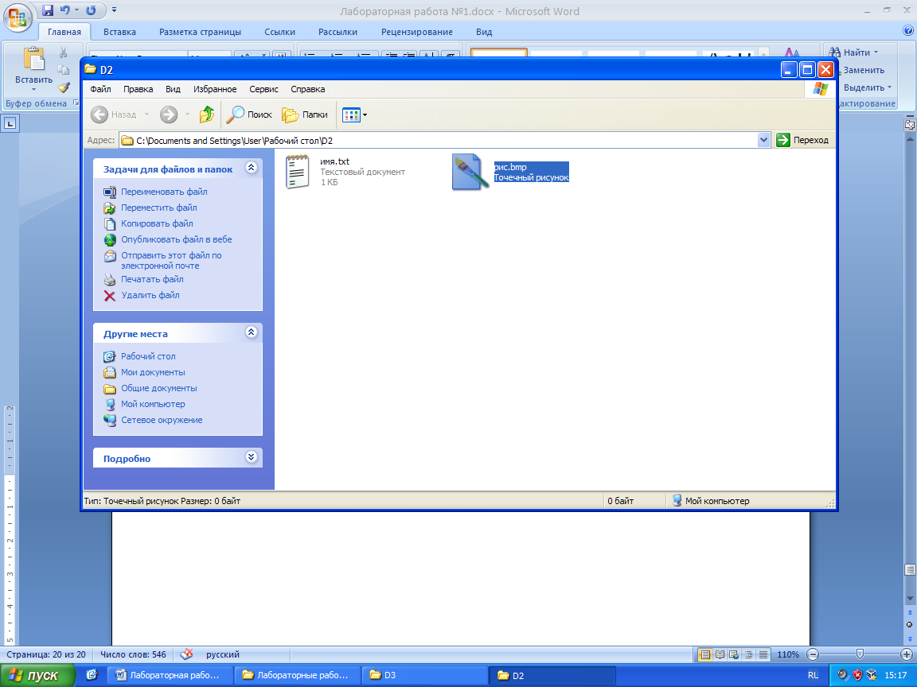This screenshot has height=687, width=917.
Task: Switch to the Ссылки ribbon tab
Action: pos(279,32)
